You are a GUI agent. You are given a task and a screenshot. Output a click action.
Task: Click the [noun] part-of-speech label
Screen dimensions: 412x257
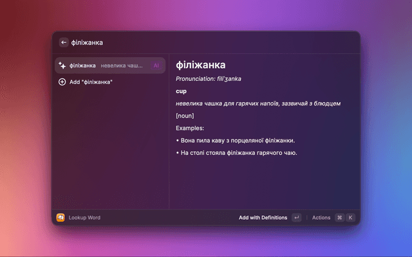185,116
